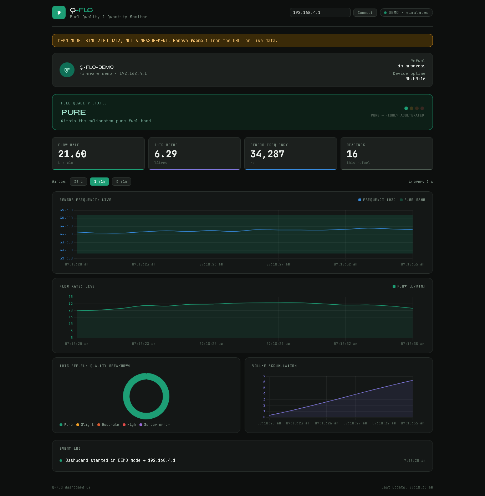The width and height of the screenshot is (485, 496).
Task: Toggle the Moderate legend entry in breakdown
Action: click(x=108, y=425)
